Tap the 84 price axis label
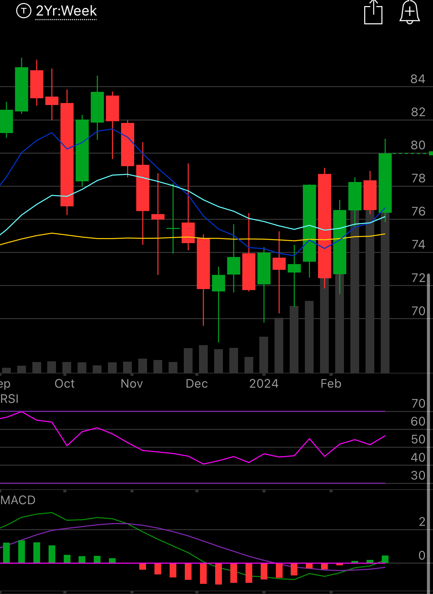 (x=418, y=79)
